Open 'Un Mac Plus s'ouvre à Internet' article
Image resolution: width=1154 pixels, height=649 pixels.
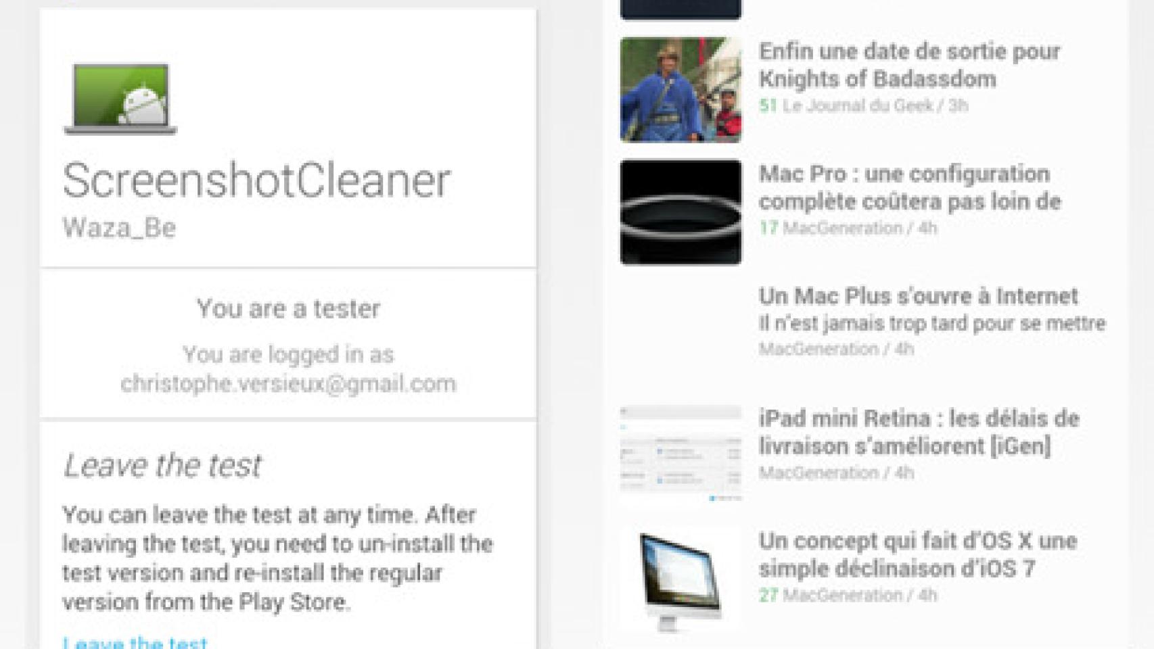point(918,296)
